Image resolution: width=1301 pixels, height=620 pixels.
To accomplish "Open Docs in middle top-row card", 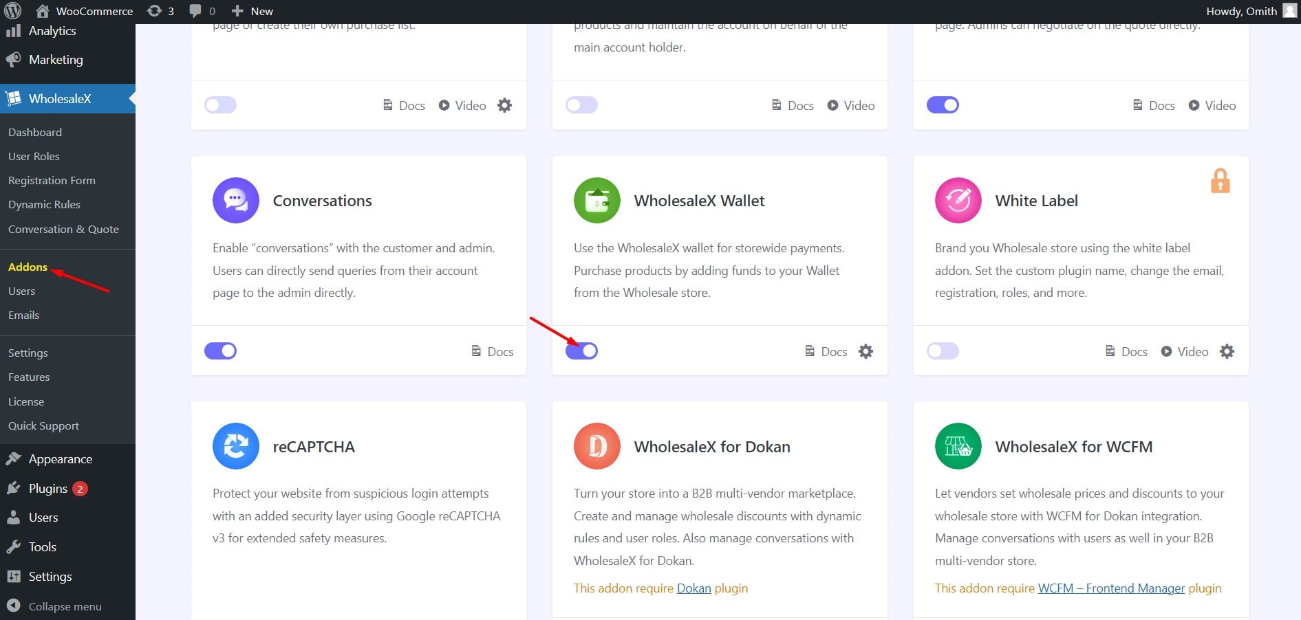I will click(793, 105).
